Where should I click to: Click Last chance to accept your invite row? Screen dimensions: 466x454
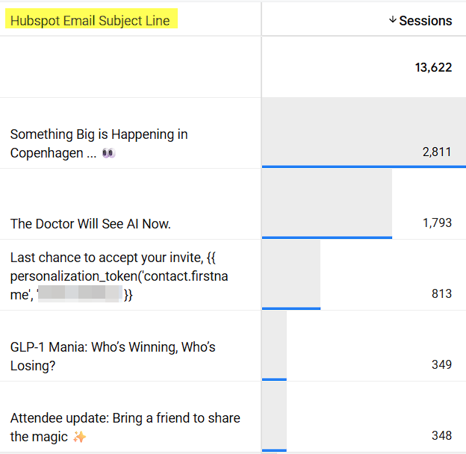tap(233, 275)
